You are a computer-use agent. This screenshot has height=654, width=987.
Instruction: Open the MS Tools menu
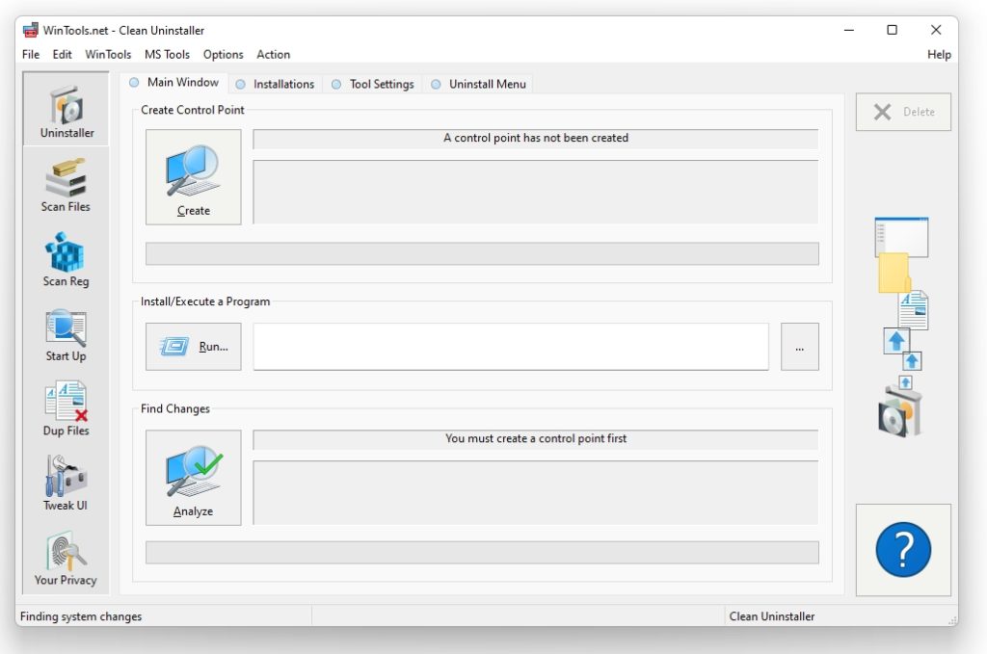pyautogui.click(x=167, y=55)
